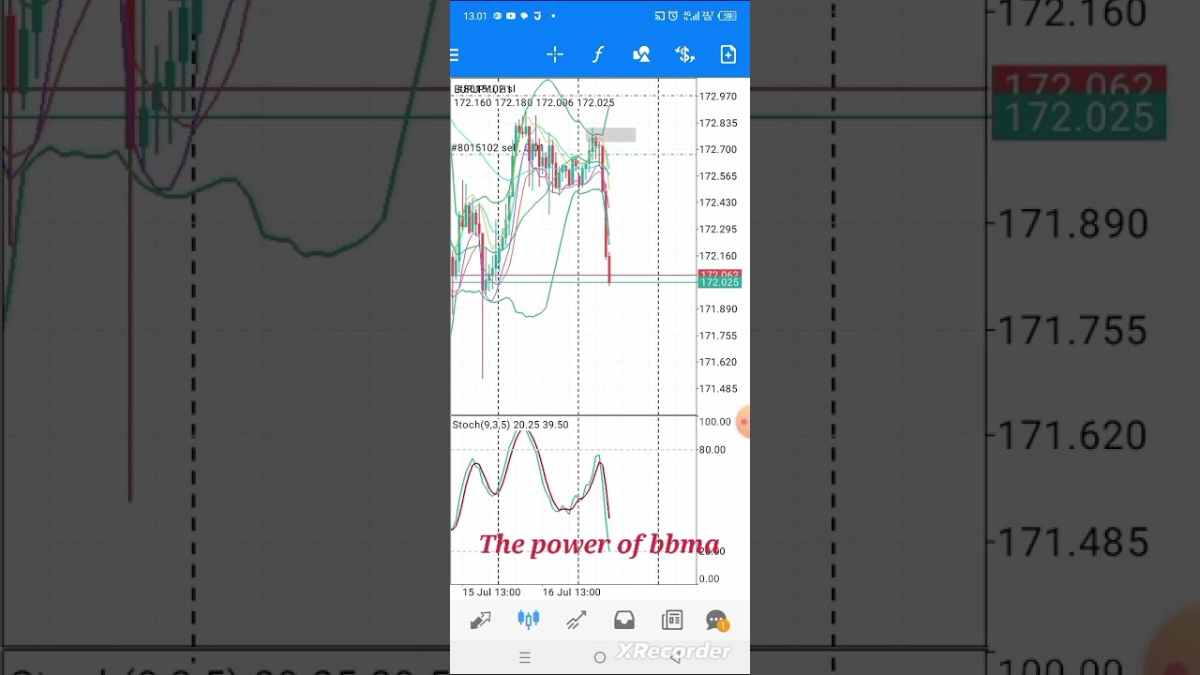Tap the stochastic 100.00 level label
Screen dimensions: 1200x675
pyautogui.click(x=715, y=422)
